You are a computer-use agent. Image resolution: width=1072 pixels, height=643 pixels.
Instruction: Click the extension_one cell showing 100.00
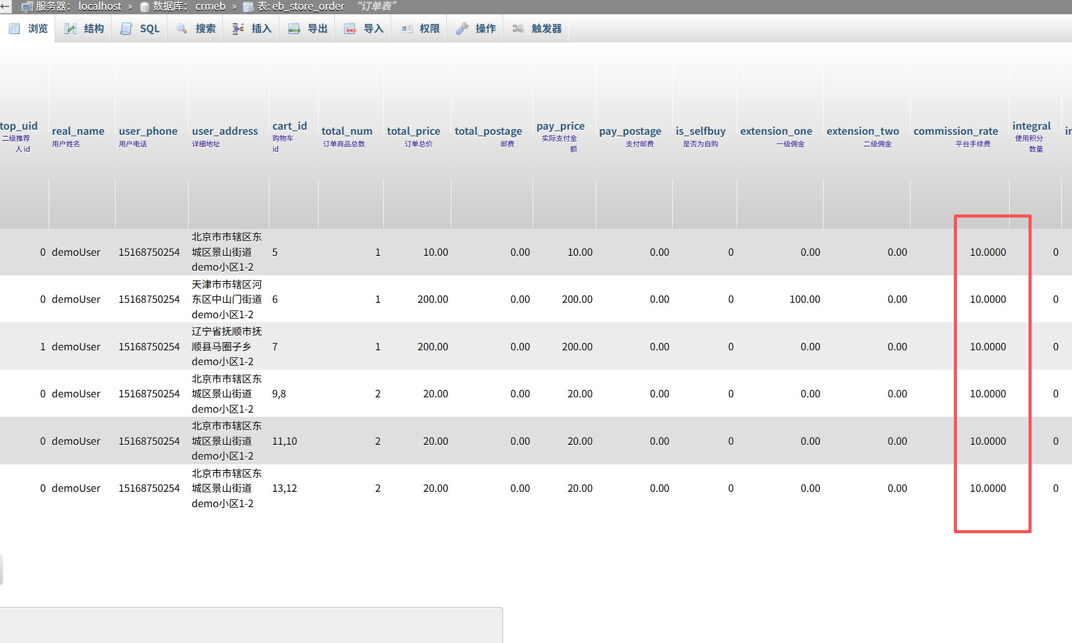pyautogui.click(x=804, y=299)
